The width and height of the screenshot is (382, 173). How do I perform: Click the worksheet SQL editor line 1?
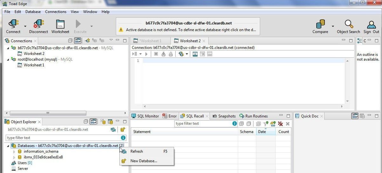pos(243,61)
